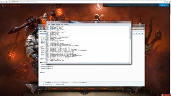The width and height of the screenshot is (171, 96).
Task: Click the МАГАЗИН link in site top bar
Action: tap(135, 5)
